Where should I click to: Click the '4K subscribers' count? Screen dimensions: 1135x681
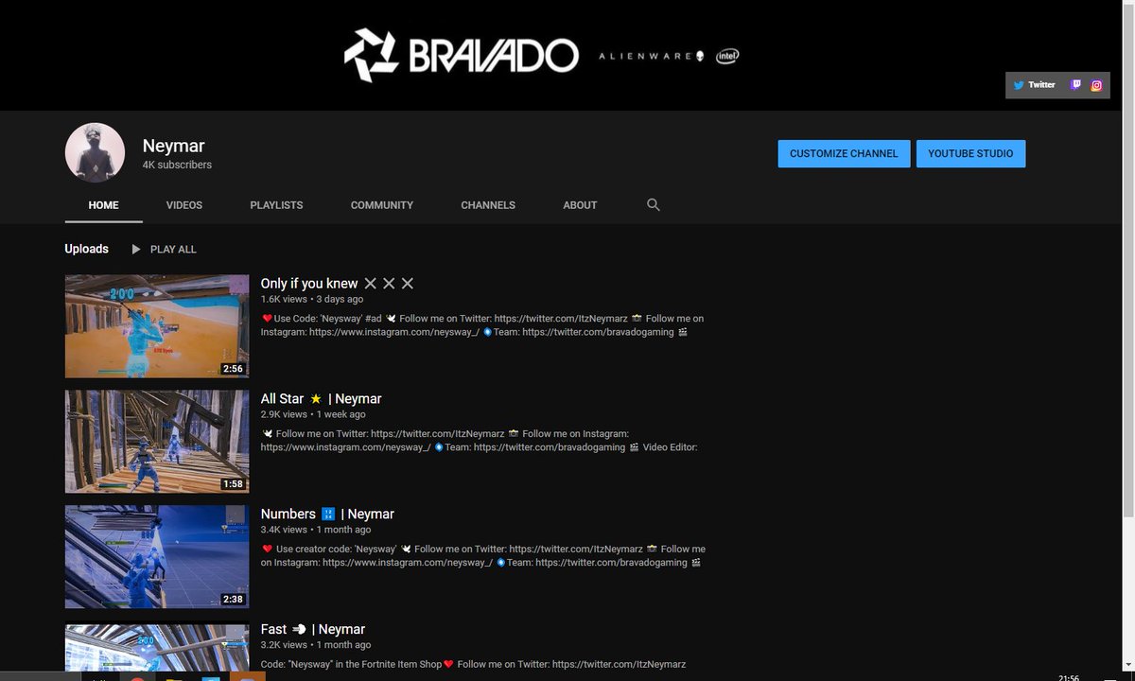coord(177,165)
